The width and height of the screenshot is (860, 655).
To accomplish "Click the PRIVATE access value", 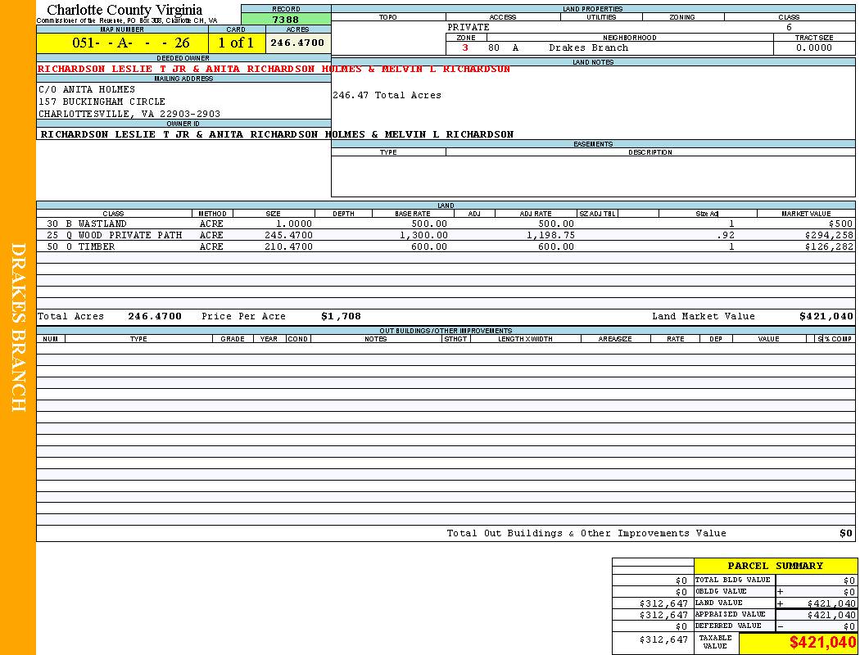I will pos(468,27).
